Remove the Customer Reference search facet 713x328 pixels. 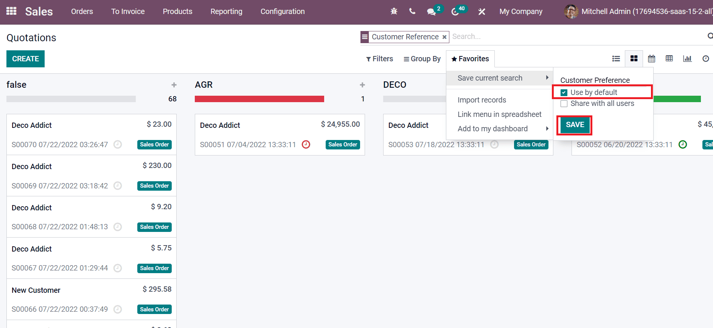pos(444,37)
